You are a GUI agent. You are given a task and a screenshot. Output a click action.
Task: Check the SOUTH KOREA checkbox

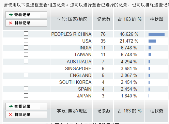tap(26, 82)
